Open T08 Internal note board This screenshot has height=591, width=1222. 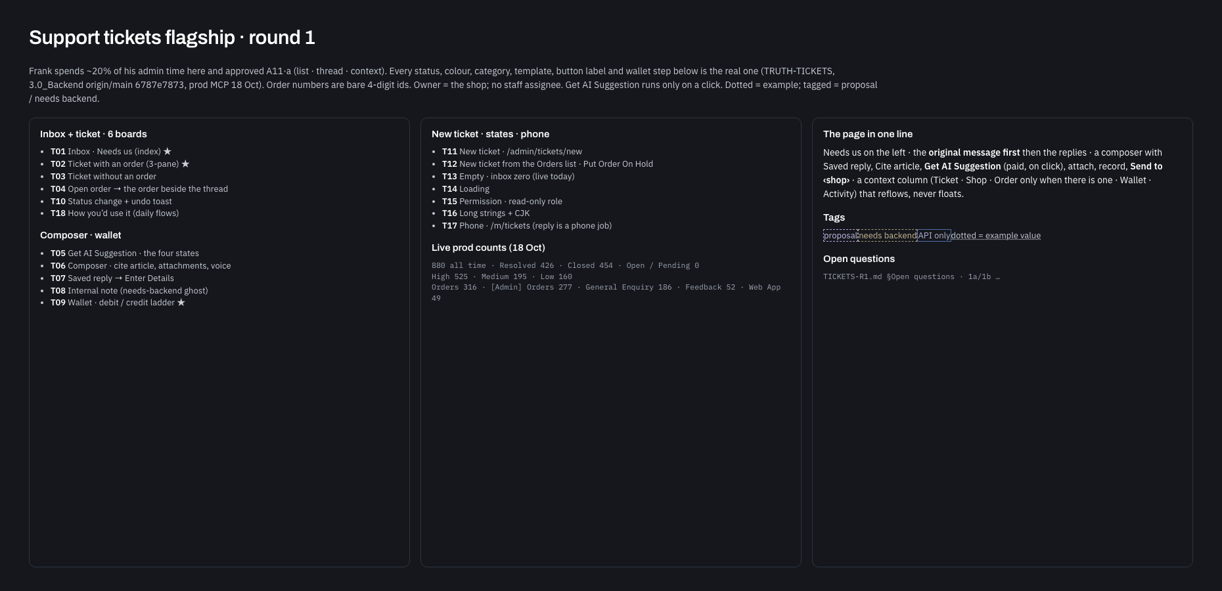pos(129,291)
